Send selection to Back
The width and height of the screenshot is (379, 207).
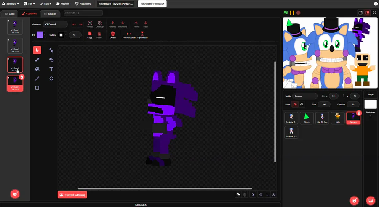(146, 24)
